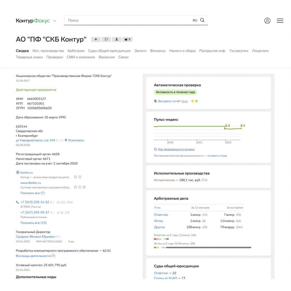Open the YouTube icon in the kontur.ru row
This screenshot has width=291, height=291.
80,177
